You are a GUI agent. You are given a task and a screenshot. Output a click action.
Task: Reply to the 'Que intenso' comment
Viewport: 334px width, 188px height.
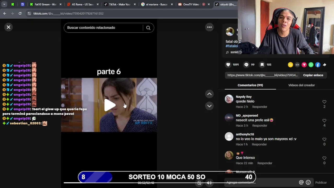[x=265, y=163]
